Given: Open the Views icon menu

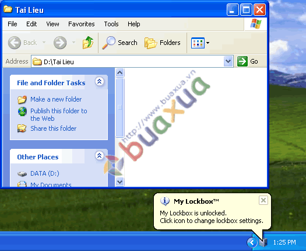Looking at the screenshot, I should (x=198, y=43).
